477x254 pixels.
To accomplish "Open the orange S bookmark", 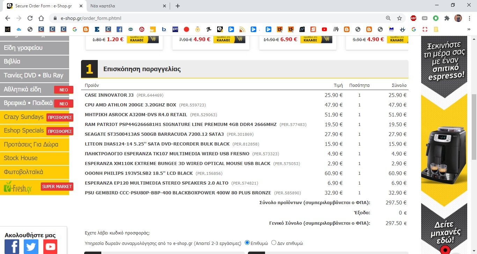I will point(313,30).
